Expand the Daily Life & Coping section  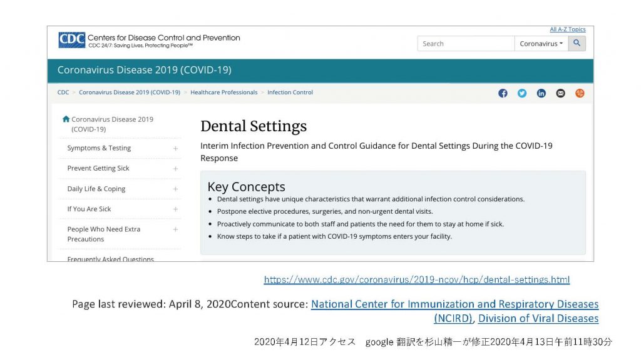pyautogui.click(x=175, y=189)
